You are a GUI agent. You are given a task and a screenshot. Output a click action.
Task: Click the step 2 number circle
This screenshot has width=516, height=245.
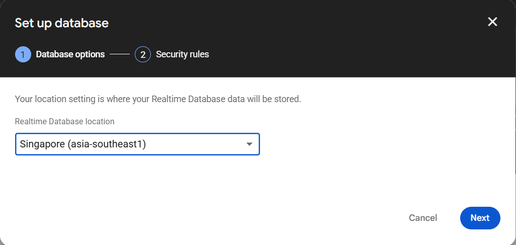point(143,54)
